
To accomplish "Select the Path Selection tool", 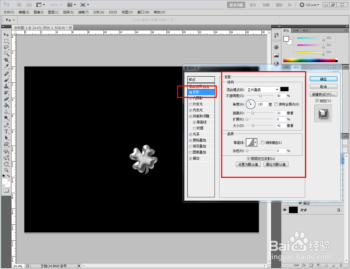I will (6, 138).
